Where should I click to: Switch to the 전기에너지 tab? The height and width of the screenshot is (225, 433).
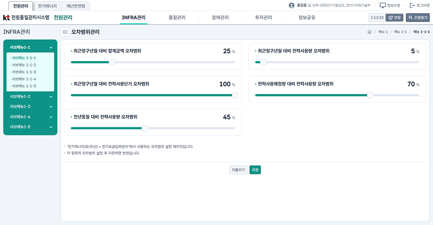click(x=47, y=6)
